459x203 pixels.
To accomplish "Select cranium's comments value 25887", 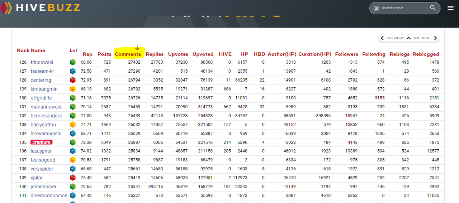I will pyautogui.click(x=134, y=142).
